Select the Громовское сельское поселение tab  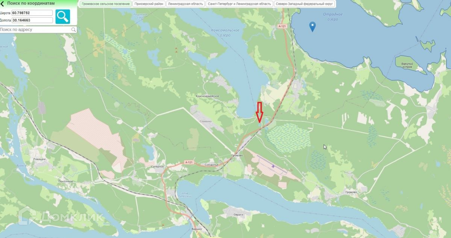click(106, 4)
